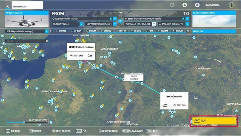Go to the home icon
241x136 pixels.
click(x=7, y=7)
